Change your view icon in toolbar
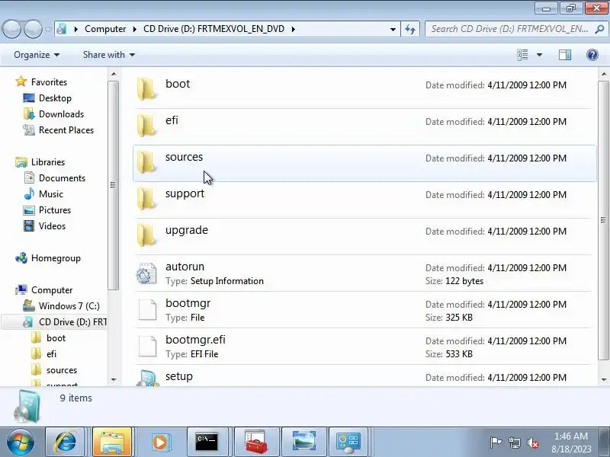The image size is (610, 457). (x=522, y=55)
